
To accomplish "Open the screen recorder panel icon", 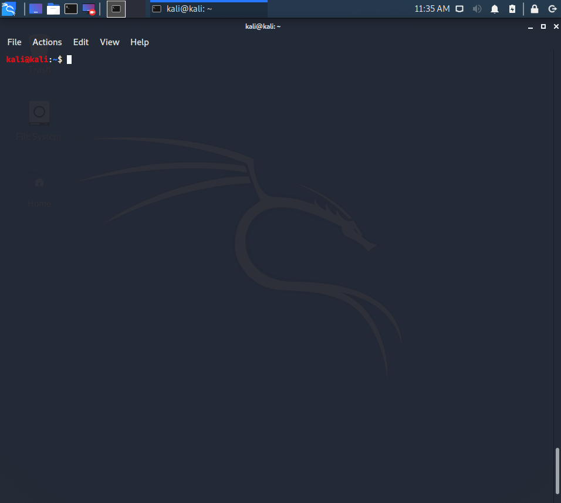I will point(89,9).
